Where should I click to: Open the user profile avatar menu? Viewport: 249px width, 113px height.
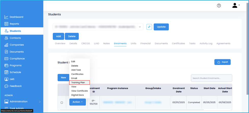click(236, 6)
